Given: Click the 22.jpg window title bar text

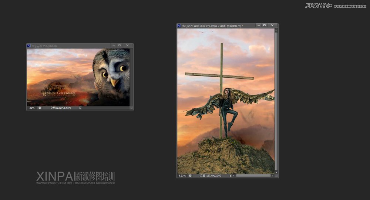Looking at the screenshot, I should pyautogui.click(x=44, y=46).
